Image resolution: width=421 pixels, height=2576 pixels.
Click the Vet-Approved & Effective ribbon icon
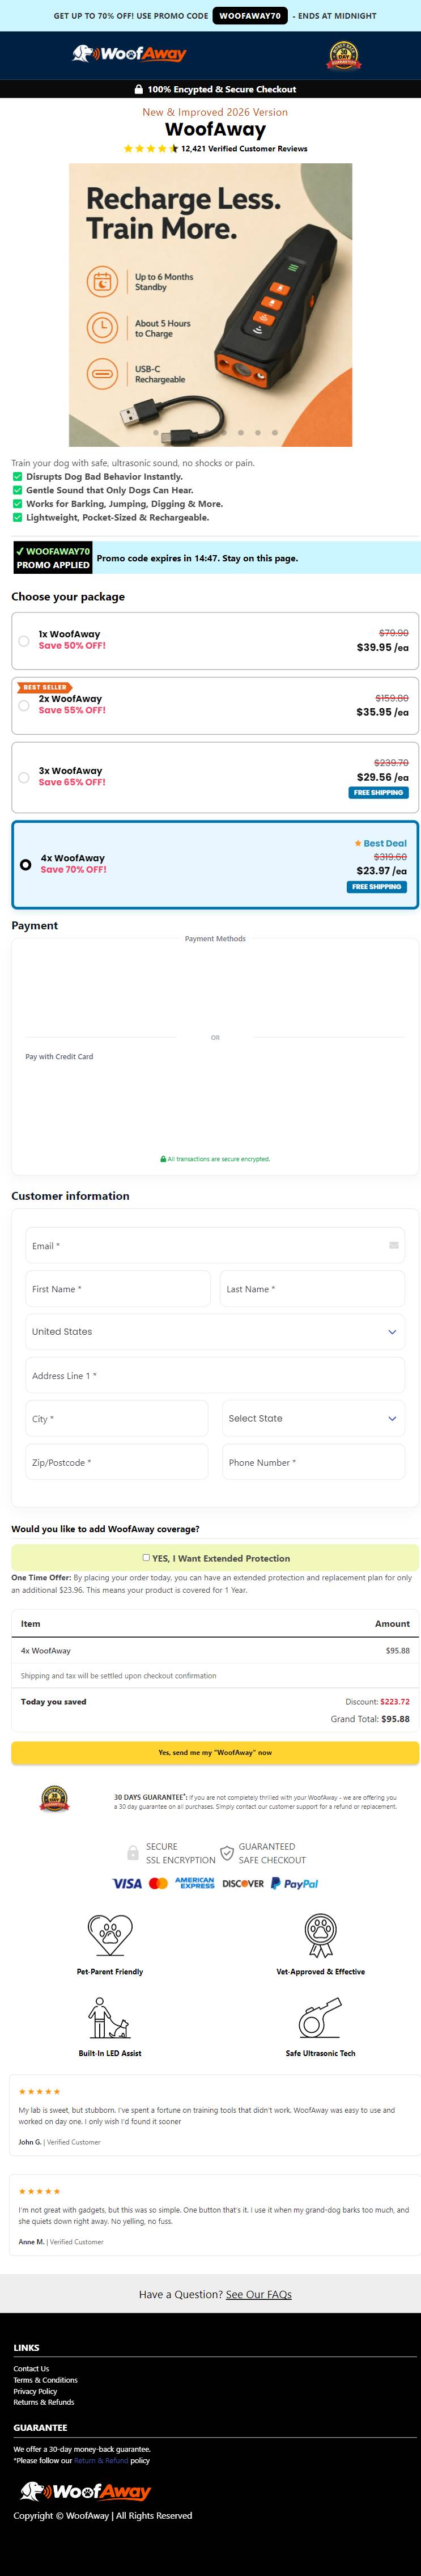point(320,1936)
